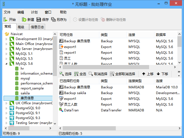The width and height of the screenshot is (184, 138).
Task: Click the 已选择的任务 column header
Action: click(79, 81)
